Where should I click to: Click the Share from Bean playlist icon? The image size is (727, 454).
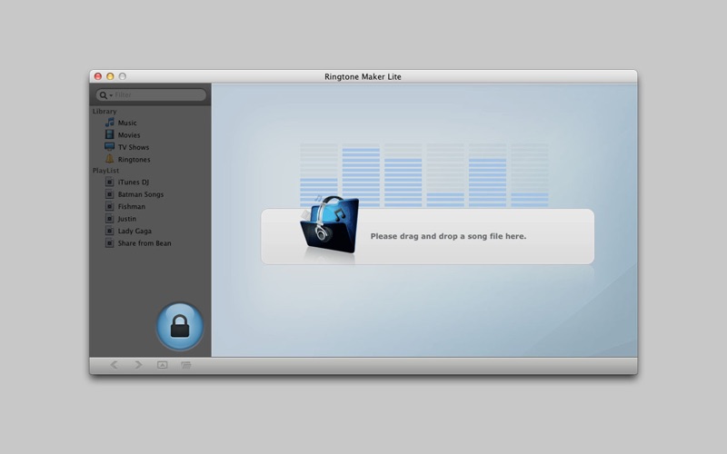pos(109,242)
